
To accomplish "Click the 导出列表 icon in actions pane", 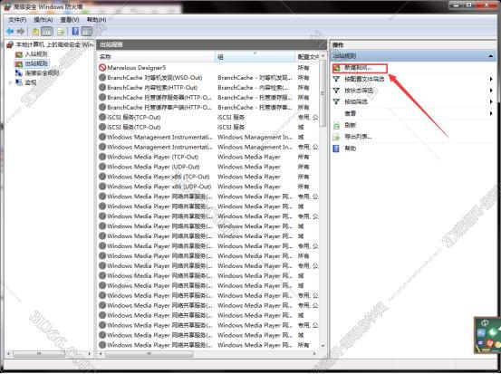I will [336, 137].
